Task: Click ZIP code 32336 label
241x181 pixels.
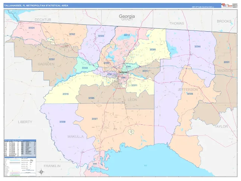Action: tap(190, 94)
